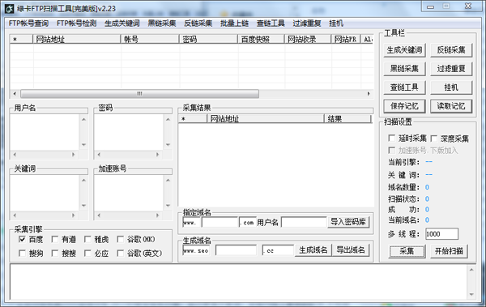Image resolution: width=486 pixels, height=307 pixels.
Task: Click the 读取记忆 button
Action: (x=451, y=106)
